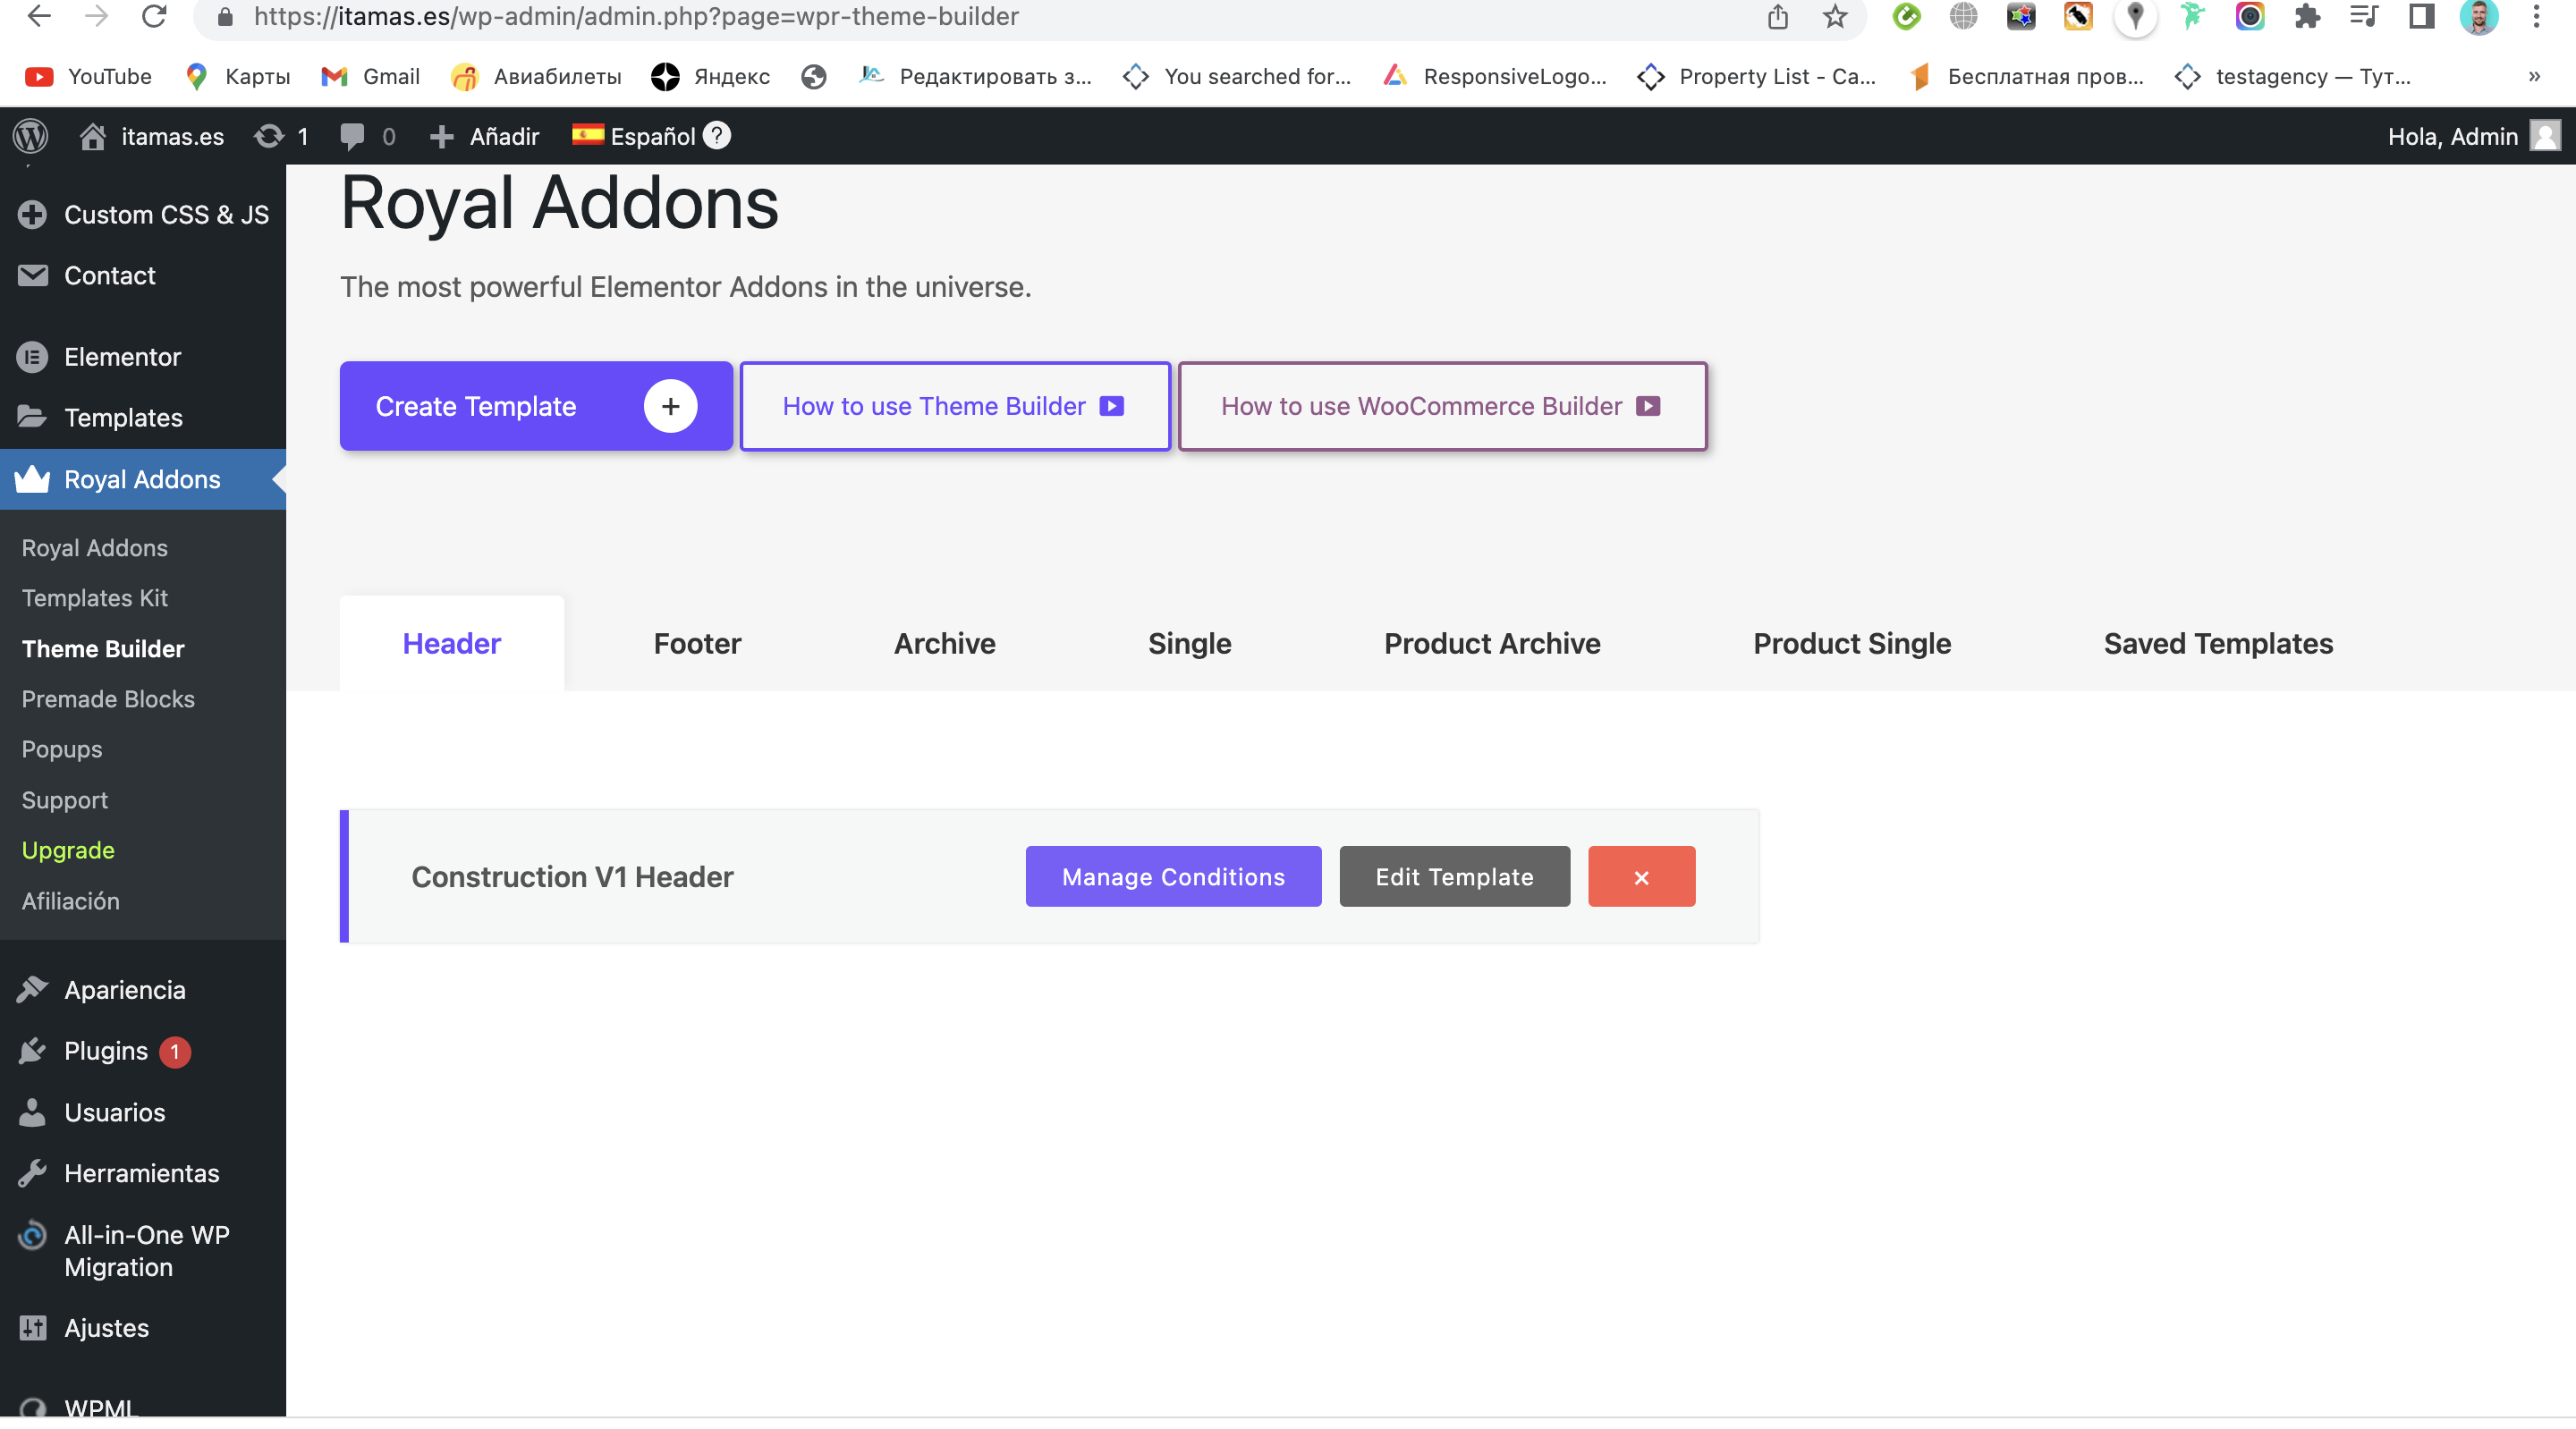This screenshot has height=1429, width=2576.
Task: Open Contact via envelope icon
Action: point(31,275)
